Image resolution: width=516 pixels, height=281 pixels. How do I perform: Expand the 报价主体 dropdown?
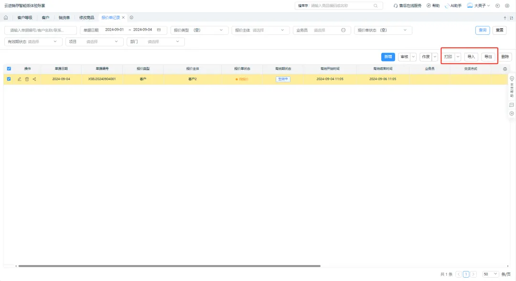click(282, 30)
